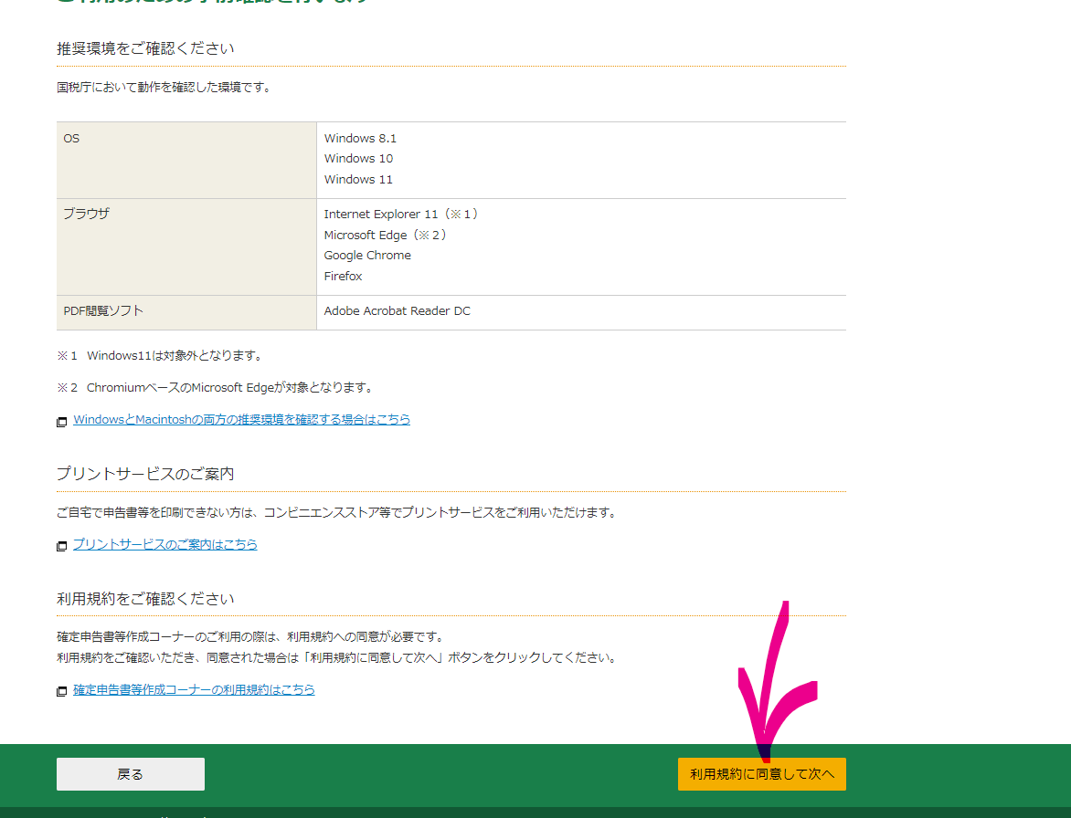Select the Windows 10 text

(x=358, y=159)
